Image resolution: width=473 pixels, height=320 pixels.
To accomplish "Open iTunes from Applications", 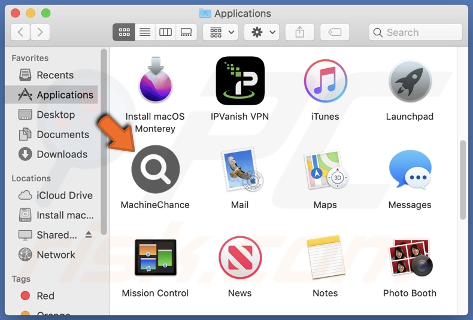I will tap(325, 81).
